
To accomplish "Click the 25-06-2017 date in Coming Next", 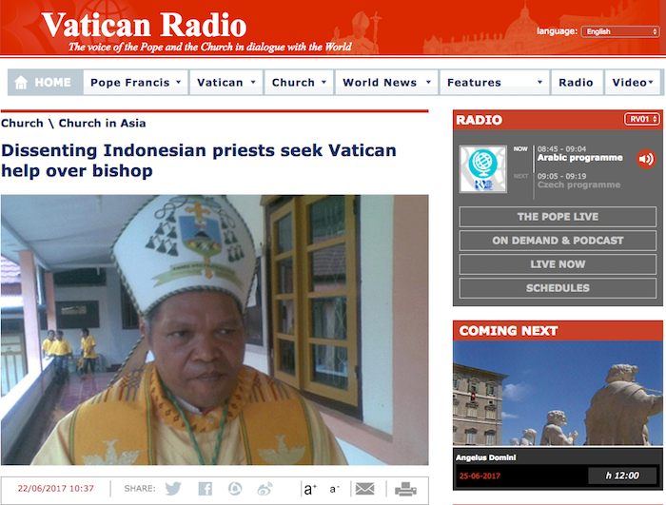I will (x=480, y=476).
